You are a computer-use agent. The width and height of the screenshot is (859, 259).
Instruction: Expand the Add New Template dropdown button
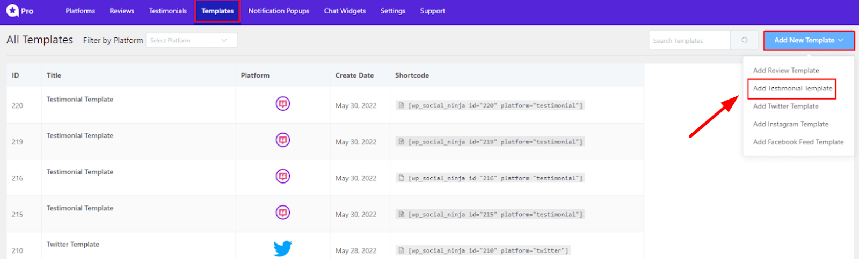[x=809, y=40]
